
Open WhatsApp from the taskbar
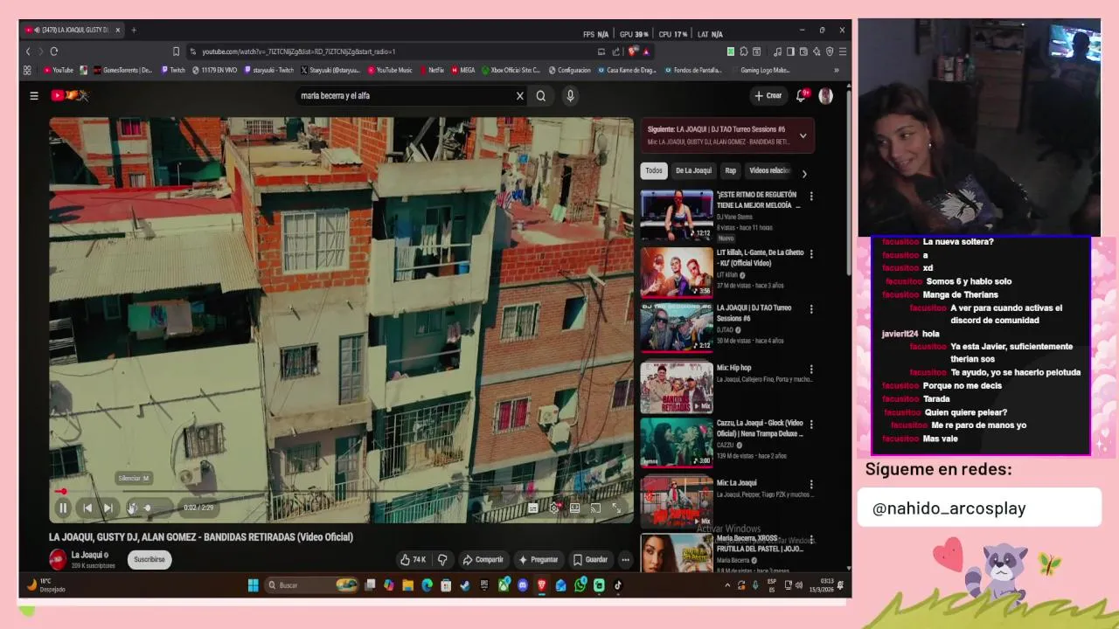[580, 585]
